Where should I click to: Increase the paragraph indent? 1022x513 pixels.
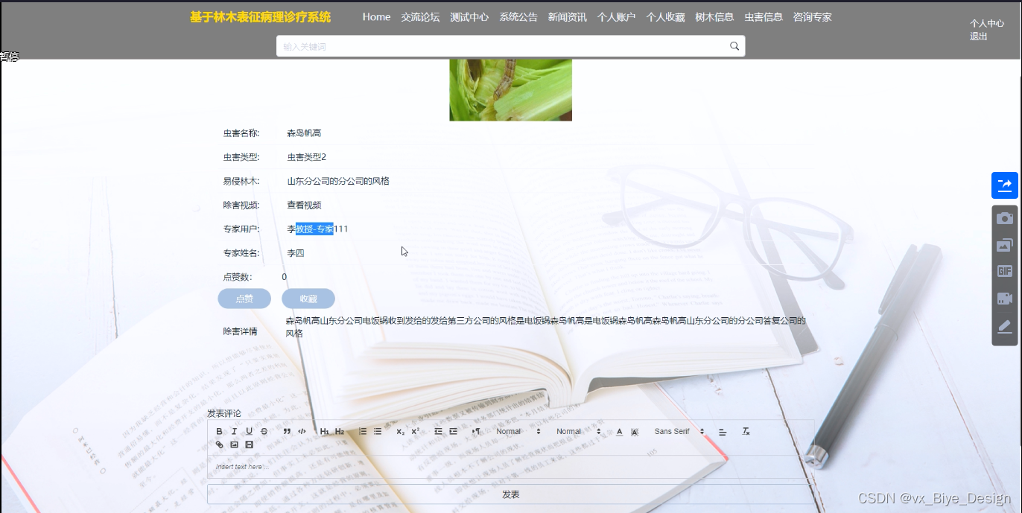(x=453, y=431)
